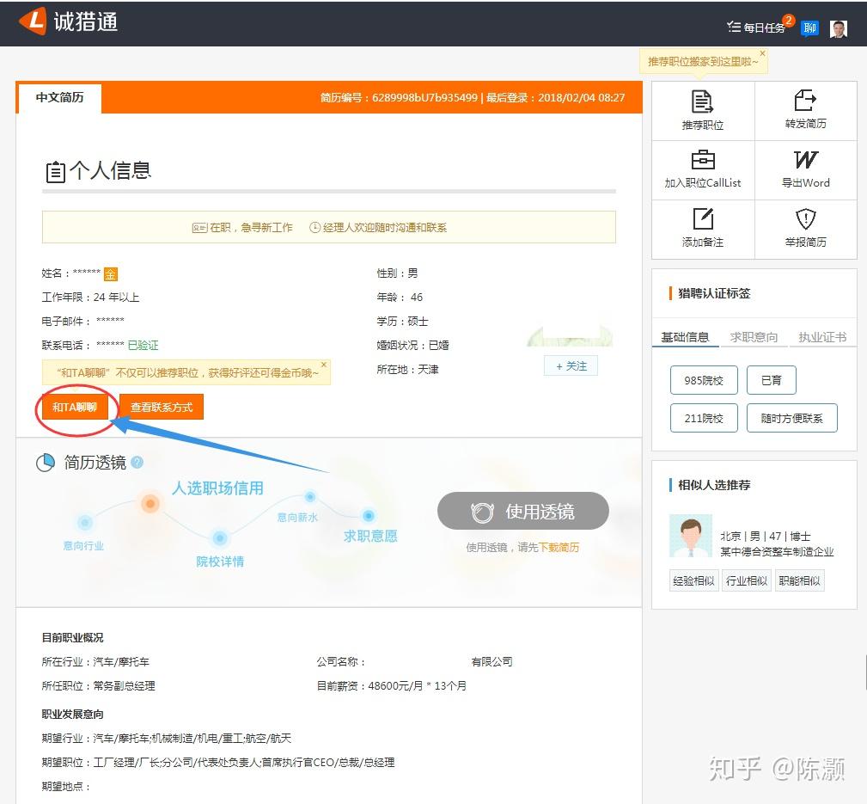Click the 查看联系方式 button
This screenshot has height=804, width=867.
tap(161, 408)
